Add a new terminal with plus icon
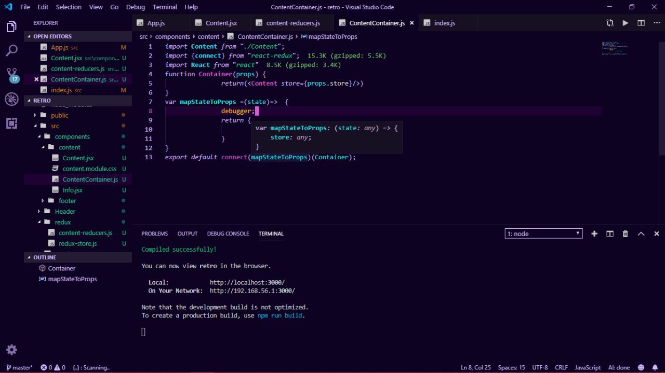This screenshot has height=373, width=665. pyautogui.click(x=594, y=234)
